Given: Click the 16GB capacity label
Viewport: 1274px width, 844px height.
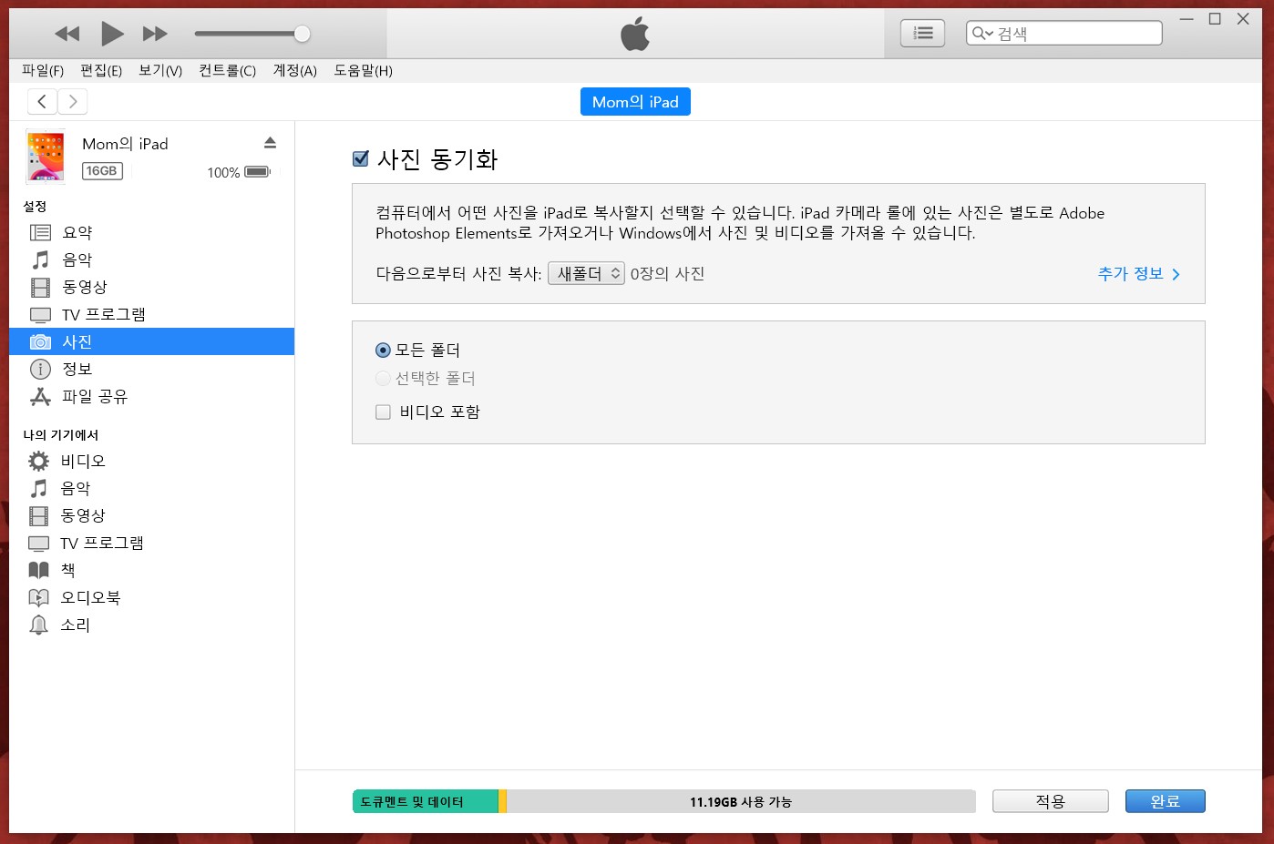Looking at the screenshot, I should [x=102, y=170].
